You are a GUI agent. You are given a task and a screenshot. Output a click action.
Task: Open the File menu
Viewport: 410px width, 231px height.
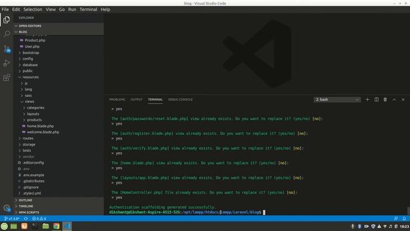pyautogui.click(x=5, y=10)
